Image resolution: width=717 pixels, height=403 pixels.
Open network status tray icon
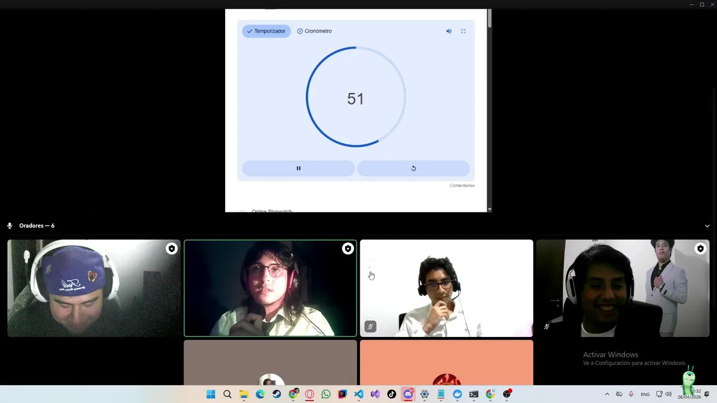click(x=659, y=394)
